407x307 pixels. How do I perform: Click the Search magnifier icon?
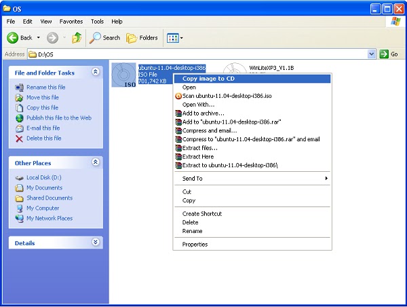[95, 38]
